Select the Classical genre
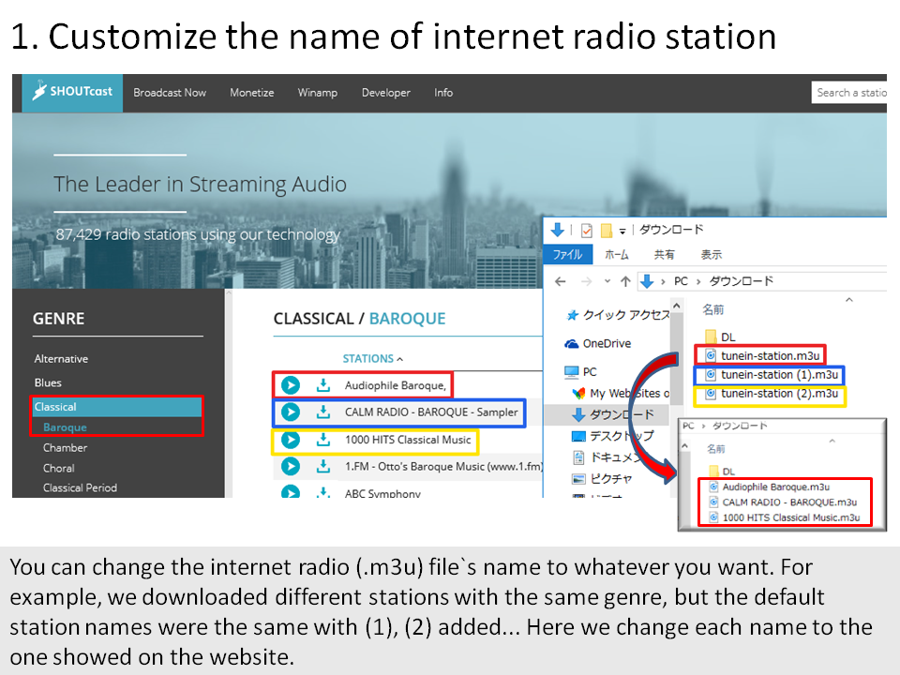Image resolution: width=900 pixels, height=675 pixels. pos(116,406)
